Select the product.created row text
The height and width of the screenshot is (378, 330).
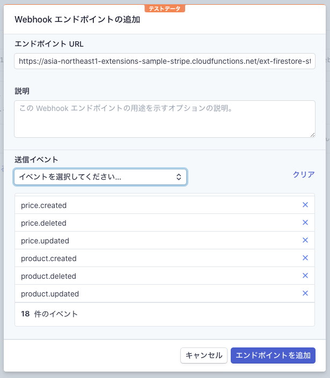(49, 258)
